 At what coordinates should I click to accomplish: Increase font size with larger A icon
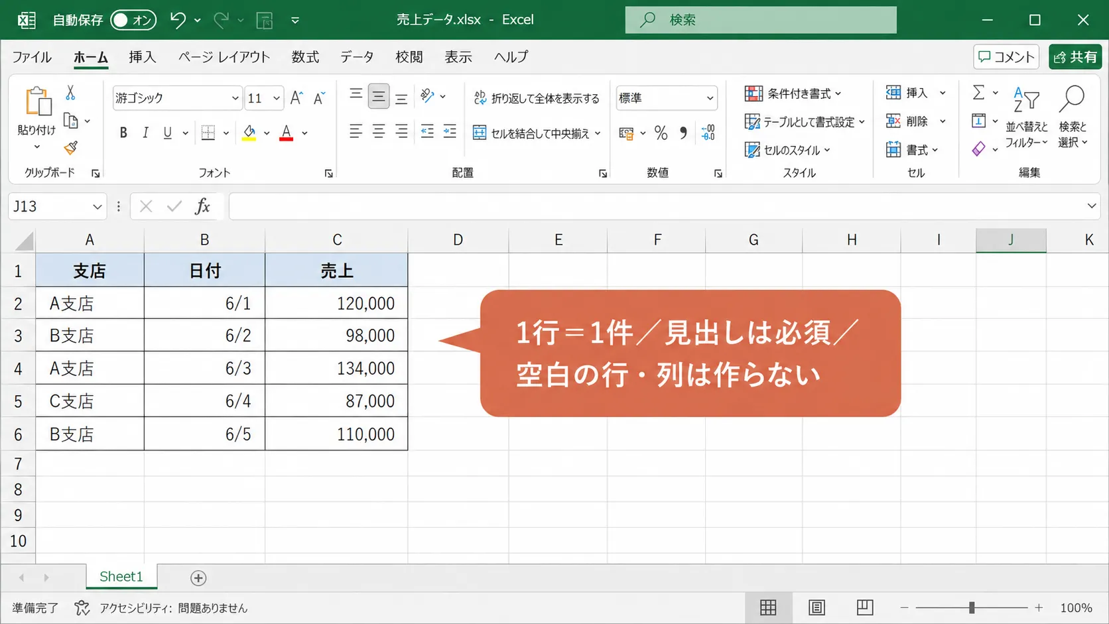click(296, 98)
